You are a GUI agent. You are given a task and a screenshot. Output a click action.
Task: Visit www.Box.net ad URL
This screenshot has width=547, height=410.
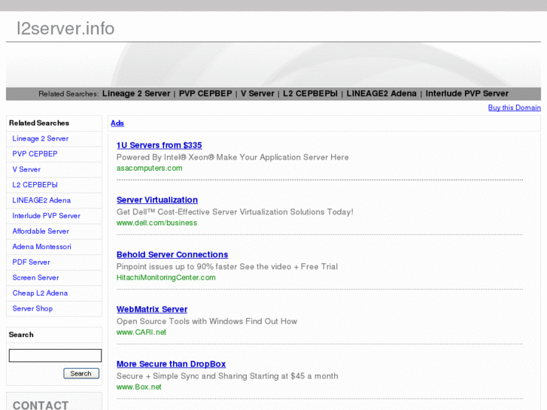(139, 387)
